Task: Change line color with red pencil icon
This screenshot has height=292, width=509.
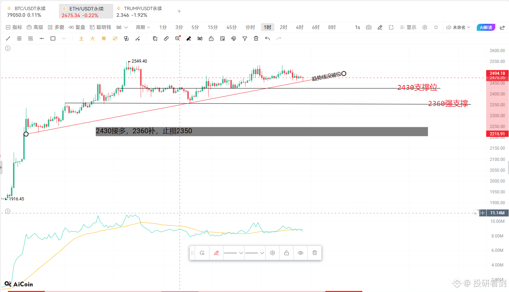Action: (x=216, y=253)
